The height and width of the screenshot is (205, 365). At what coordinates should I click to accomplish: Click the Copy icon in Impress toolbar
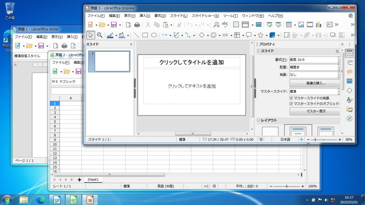tap(157, 25)
